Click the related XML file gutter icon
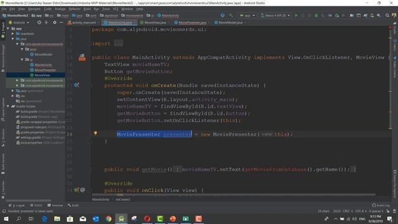Screen dimensions: 398x224 (81, 57)
